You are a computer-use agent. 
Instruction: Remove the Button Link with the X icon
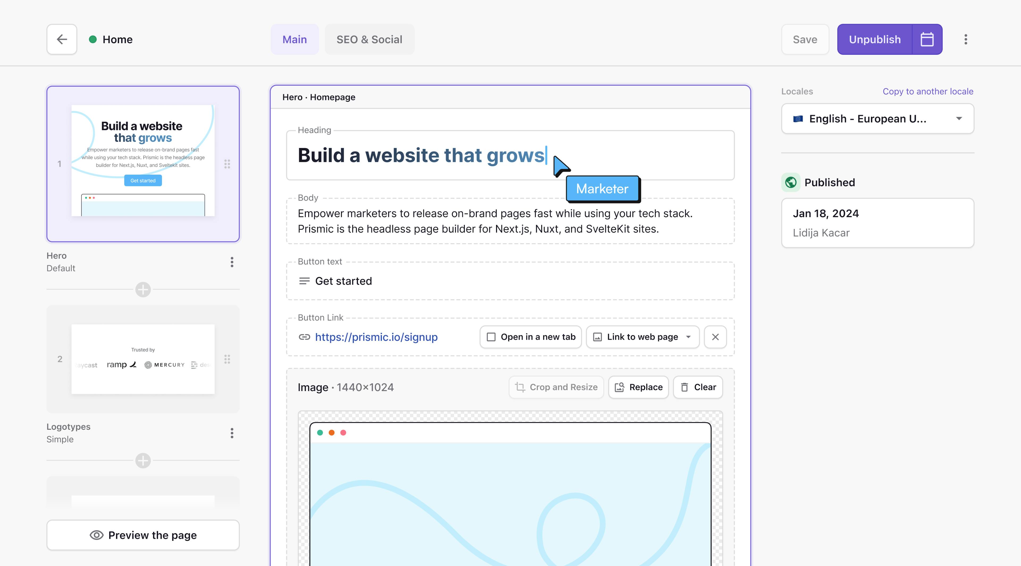(x=715, y=337)
